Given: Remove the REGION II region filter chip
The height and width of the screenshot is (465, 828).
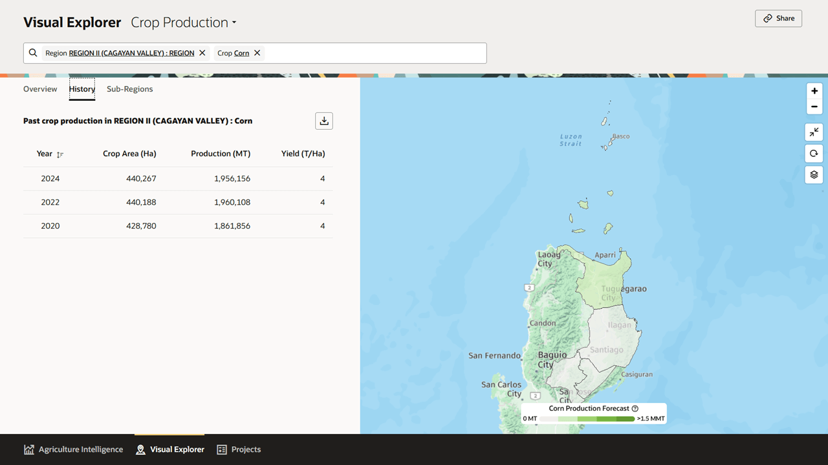Looking at the screenshot, I should 201,52.
